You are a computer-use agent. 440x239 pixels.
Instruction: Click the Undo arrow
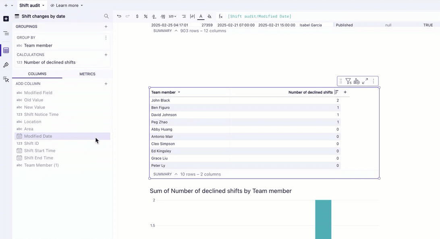click(x=119, y=16)
